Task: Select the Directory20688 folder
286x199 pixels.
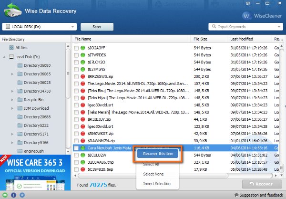Action: pos(37,117)
